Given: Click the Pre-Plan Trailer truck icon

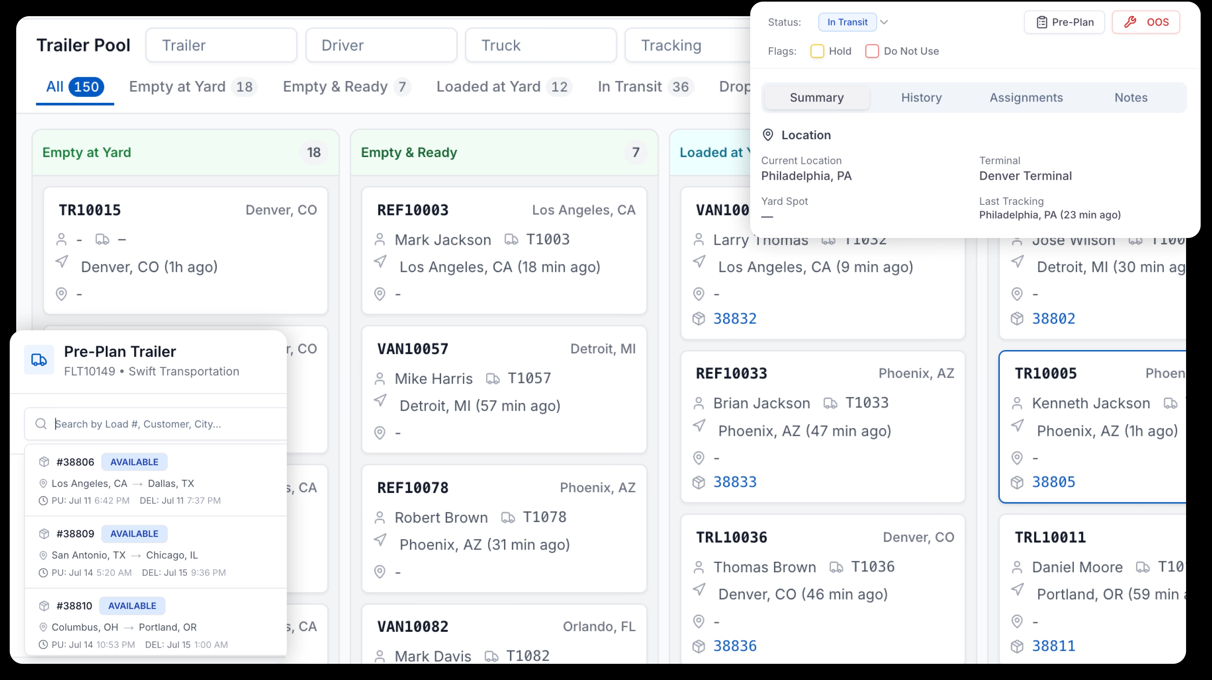Looking at the screenshot, I should (x=39, y=360).
